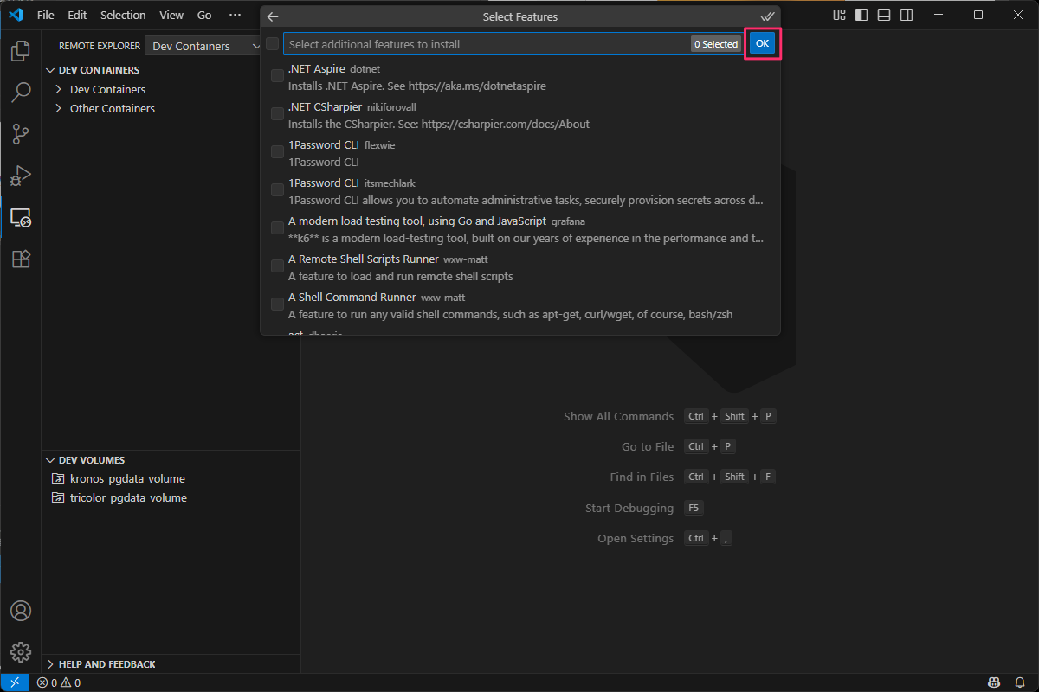Screen dimensions: 1039x692
Task: Expand the HELP AND FEEDBACK section
Action: click(171, 664)
